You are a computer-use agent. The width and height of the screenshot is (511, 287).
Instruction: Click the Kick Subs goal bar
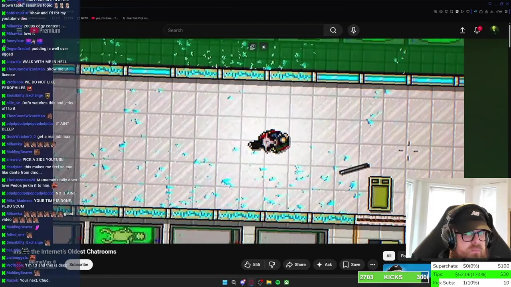tap(471, 283)
